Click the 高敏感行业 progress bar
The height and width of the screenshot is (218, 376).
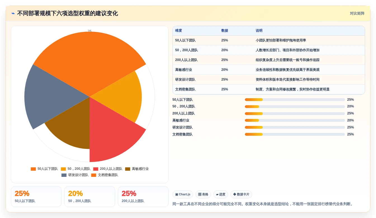point(295,120)
